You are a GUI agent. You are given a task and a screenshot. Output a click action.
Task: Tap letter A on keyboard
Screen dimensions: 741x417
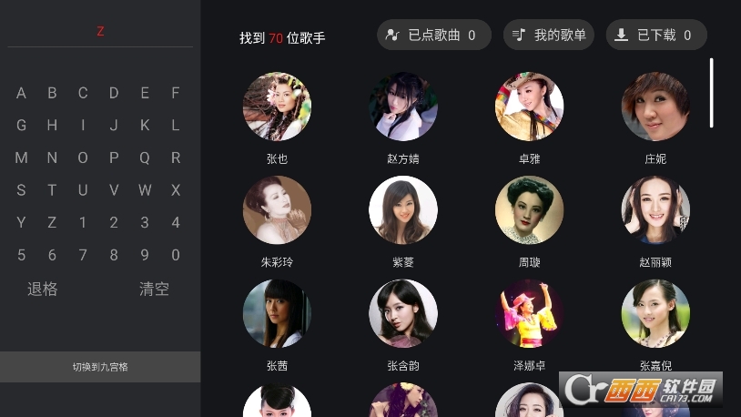(21, 93)
